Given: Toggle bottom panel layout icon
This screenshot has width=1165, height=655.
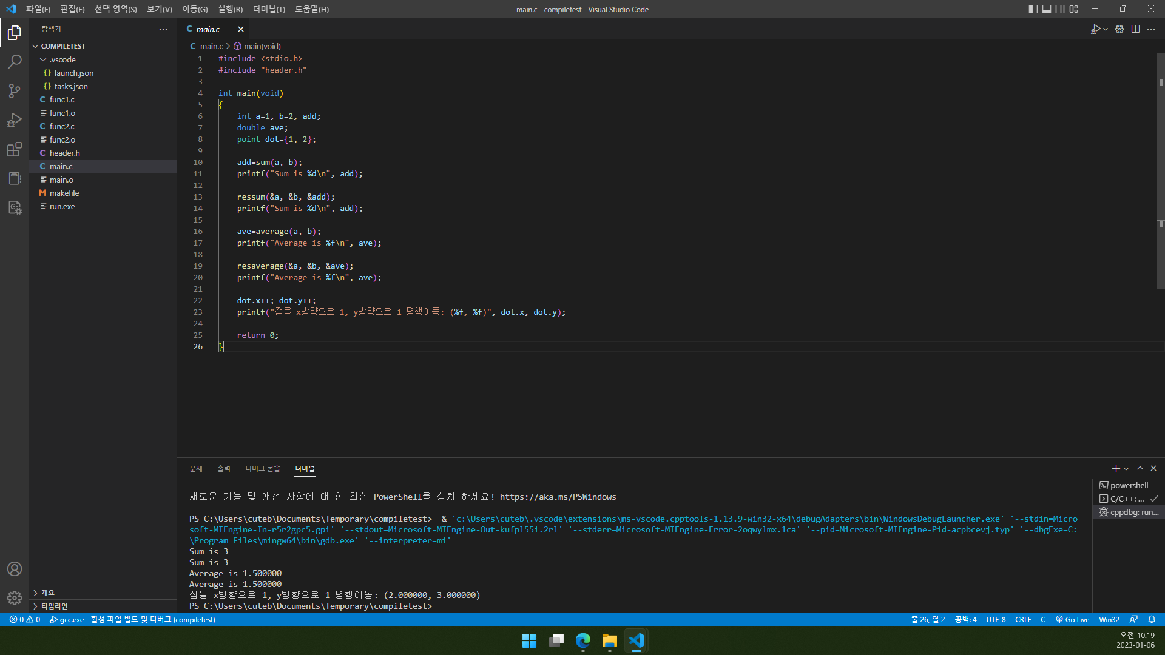Looking at the screenshot, I should click(1047, 9).
